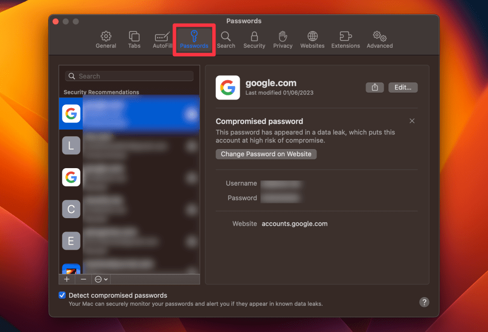This screenshot has height=332, width=488.
Task: Dismiss the Compromised password warning
Action: [x=412, y=121]
